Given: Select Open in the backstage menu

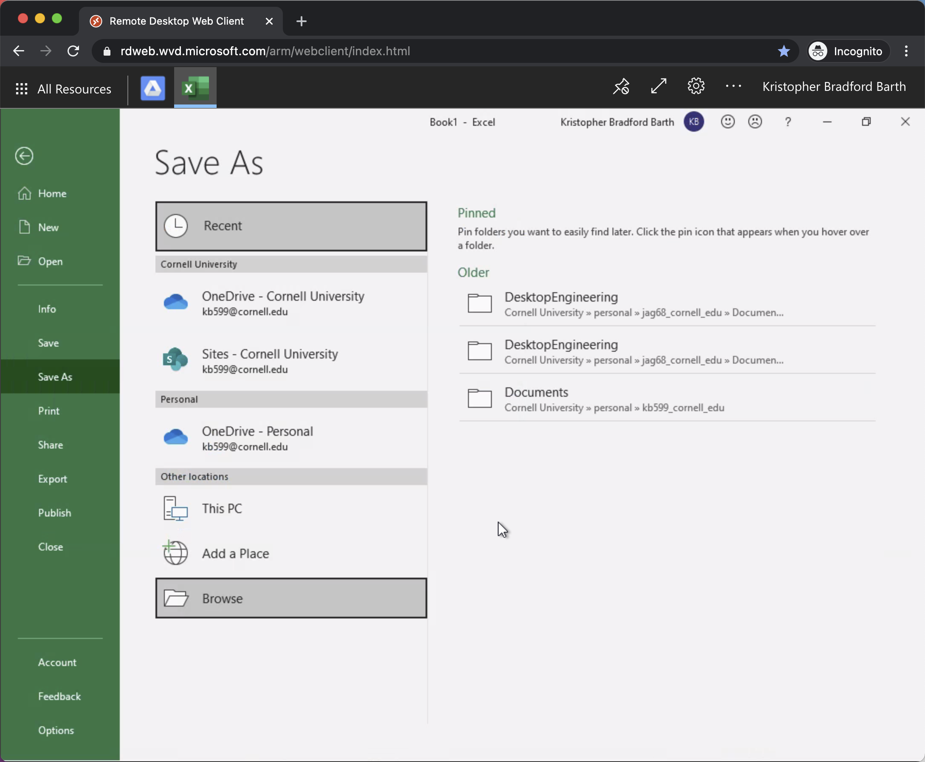Looking at the screenshot, I should (x=60, y=261).
